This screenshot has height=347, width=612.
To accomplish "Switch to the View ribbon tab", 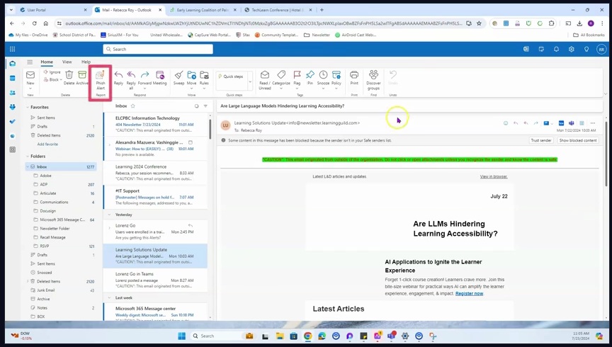I will tap(67, 62).
